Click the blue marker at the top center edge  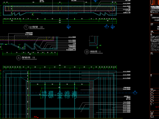tap(95, 1)
